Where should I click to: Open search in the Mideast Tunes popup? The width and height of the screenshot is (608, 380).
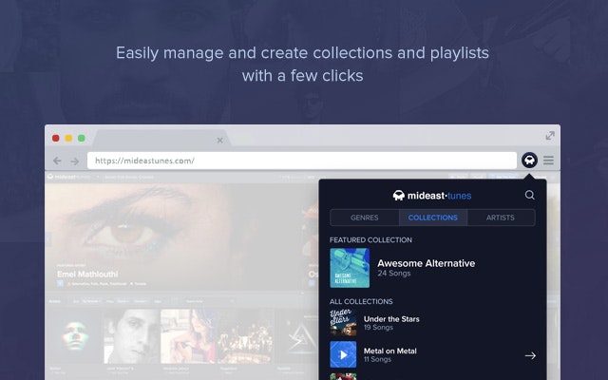click(530, 195)
